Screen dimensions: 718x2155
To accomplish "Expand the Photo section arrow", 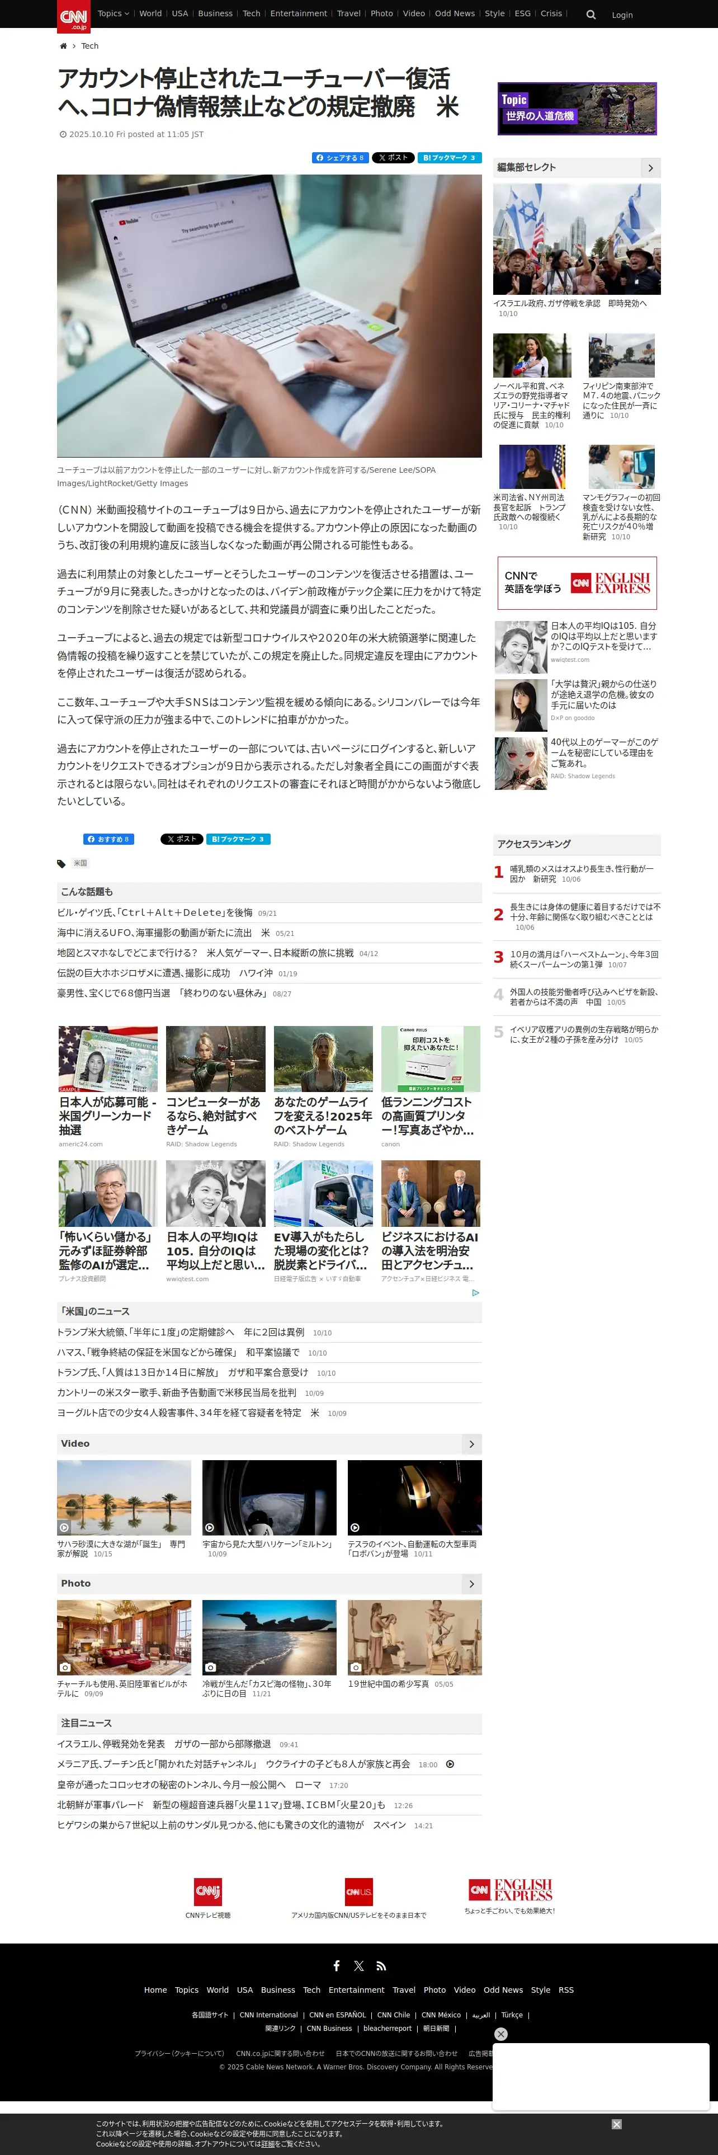I will pyautogui.click(x=471, y=1584).
